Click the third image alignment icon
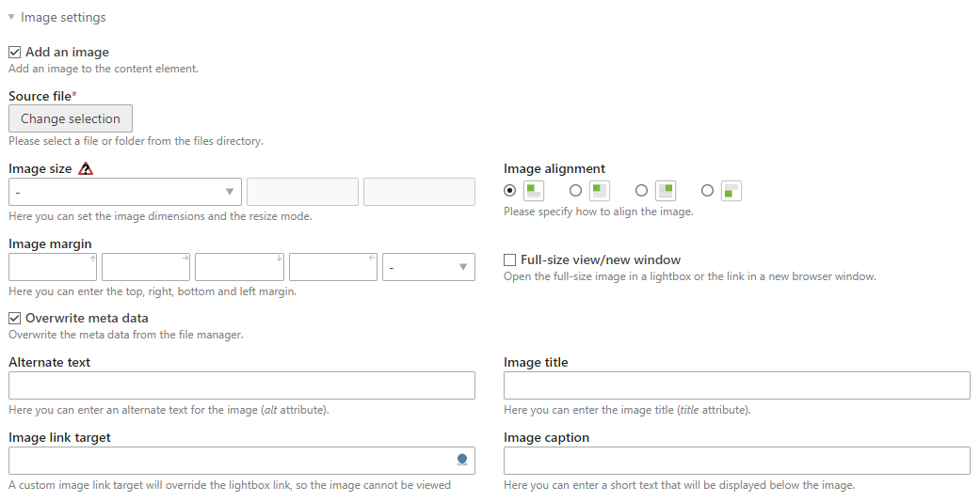Viewport: 980px width, 502px height. click(x=666, y=191)
